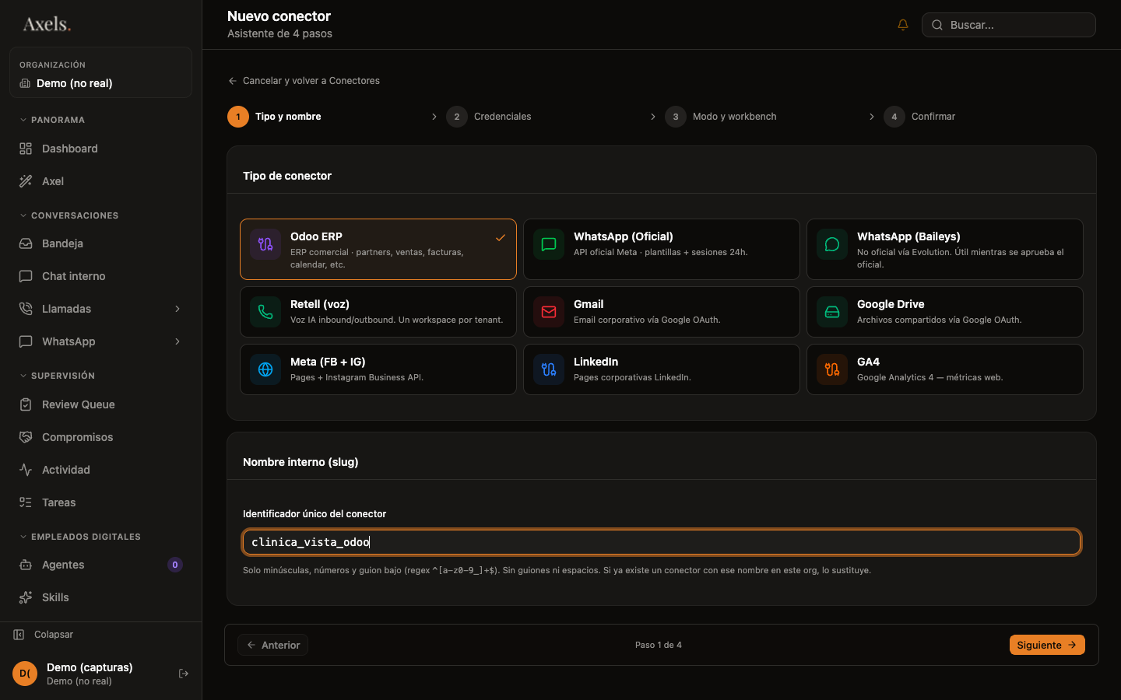Collapse the SUPERVISIÓN sidebar section
Viewport: 1121px width, 700px height.
pyautogui.click(x=57, y=376)
